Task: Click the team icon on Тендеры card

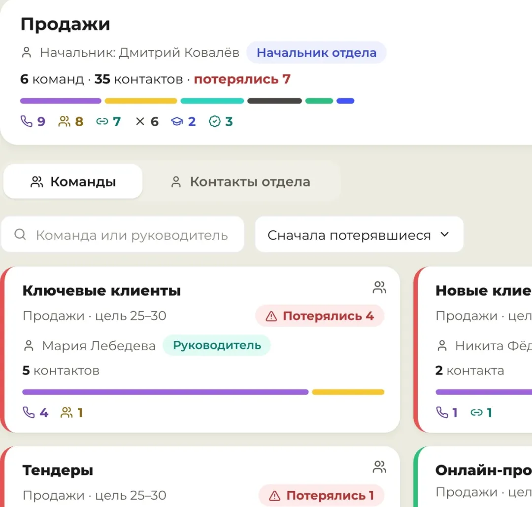Action: point(379,467)
